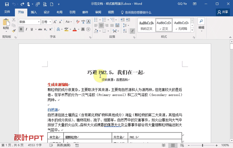Click the Distributed alignment icon
This screenshot has height=148, width=233.
[x=117, y=25]
